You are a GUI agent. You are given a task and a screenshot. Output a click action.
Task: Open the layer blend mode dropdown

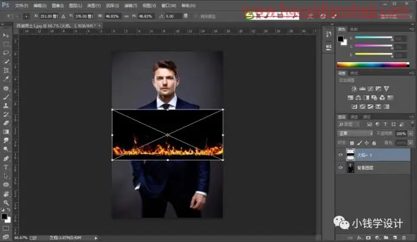355,133
